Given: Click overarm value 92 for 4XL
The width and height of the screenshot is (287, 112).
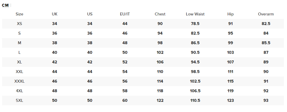Looking at the screenshot, I should (x=266, y=91).
